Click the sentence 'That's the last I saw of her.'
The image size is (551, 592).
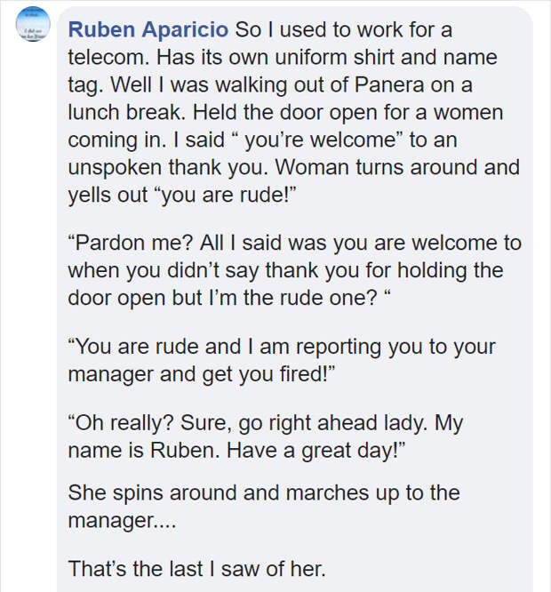coord(197,569)
